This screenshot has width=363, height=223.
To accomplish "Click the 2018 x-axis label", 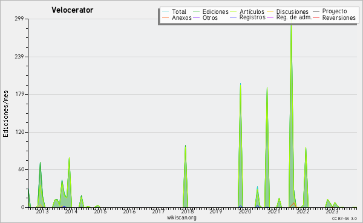I will 187,212.
